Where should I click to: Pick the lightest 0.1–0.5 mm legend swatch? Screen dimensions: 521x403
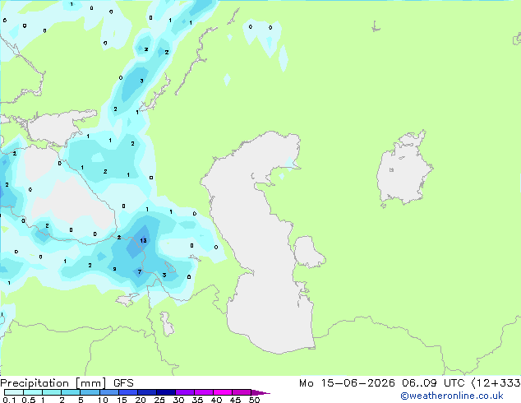(x=14, y=392)
